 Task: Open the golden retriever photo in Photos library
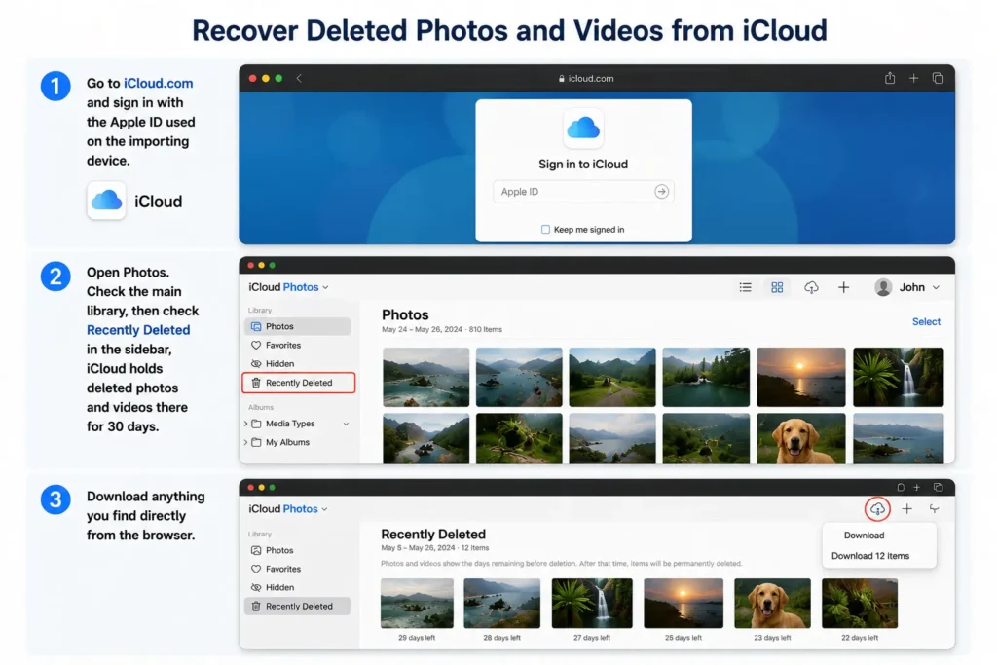(x=800, y=438)
